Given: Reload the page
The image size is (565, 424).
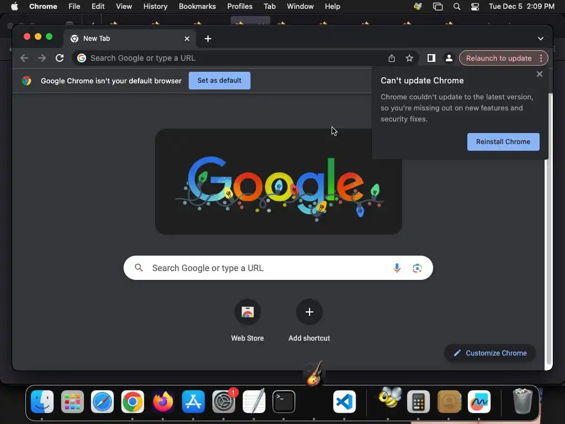Looking at the screenshot, I should (x=60, y=58).
